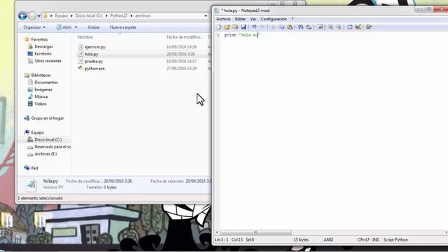
Task: Click Bibliotecas in the navigation pane
Action: (x=41, y=75)
